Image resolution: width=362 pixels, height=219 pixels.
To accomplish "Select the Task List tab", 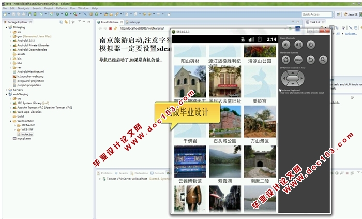I will pos(315,22).
